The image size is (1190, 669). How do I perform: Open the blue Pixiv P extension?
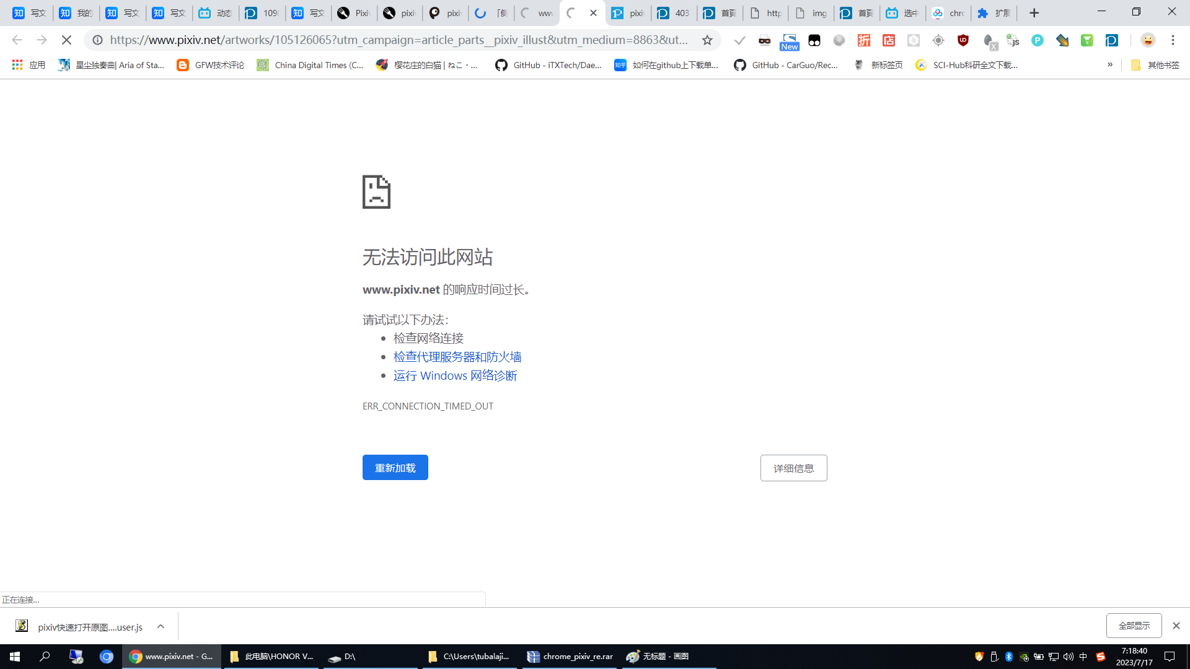click(1111, 40)
